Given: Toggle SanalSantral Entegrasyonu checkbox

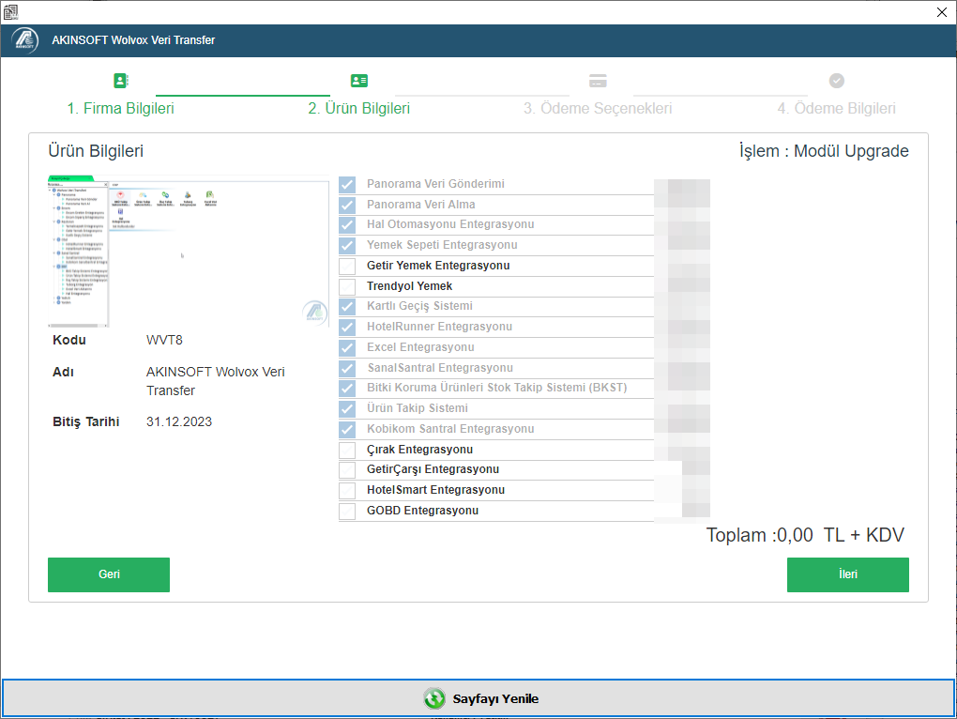Looking at the screenshot, I should click(347, 368).
